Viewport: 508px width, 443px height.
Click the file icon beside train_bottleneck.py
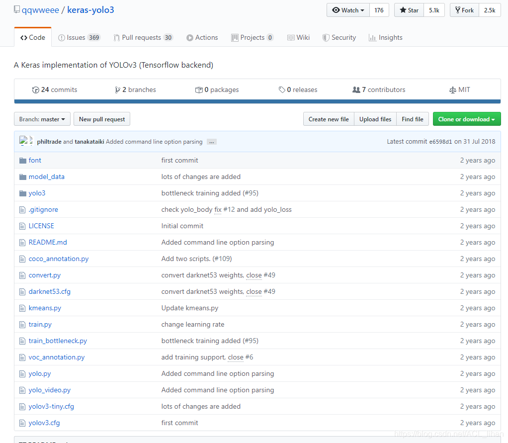tap(22, 341)
